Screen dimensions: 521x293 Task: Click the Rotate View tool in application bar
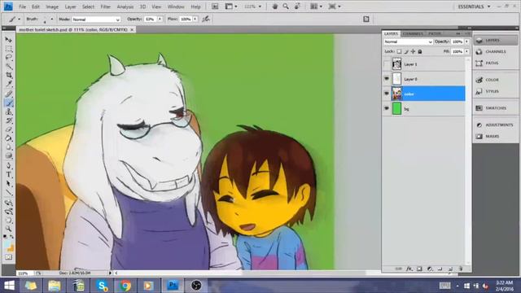pyautogui.click(x=297, y=7)
